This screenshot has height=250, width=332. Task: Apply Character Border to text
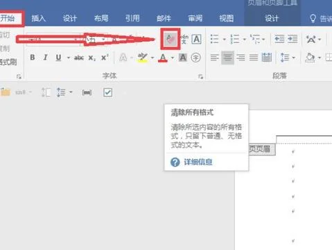pos(196,39)
